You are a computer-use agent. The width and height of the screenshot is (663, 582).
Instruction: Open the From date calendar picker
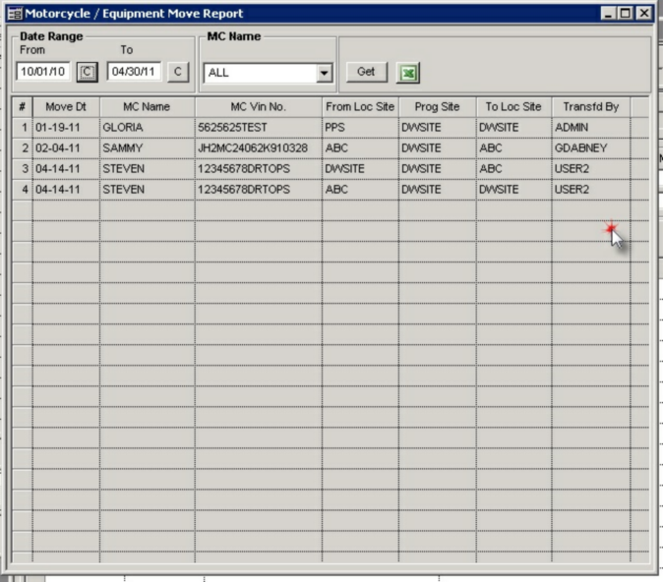coord(87,72)
